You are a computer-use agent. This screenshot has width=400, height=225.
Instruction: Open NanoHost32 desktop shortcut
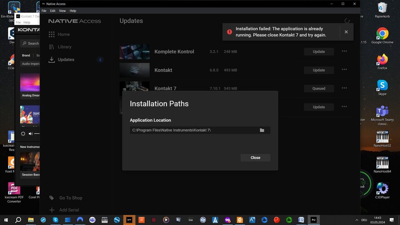(382, 139)
